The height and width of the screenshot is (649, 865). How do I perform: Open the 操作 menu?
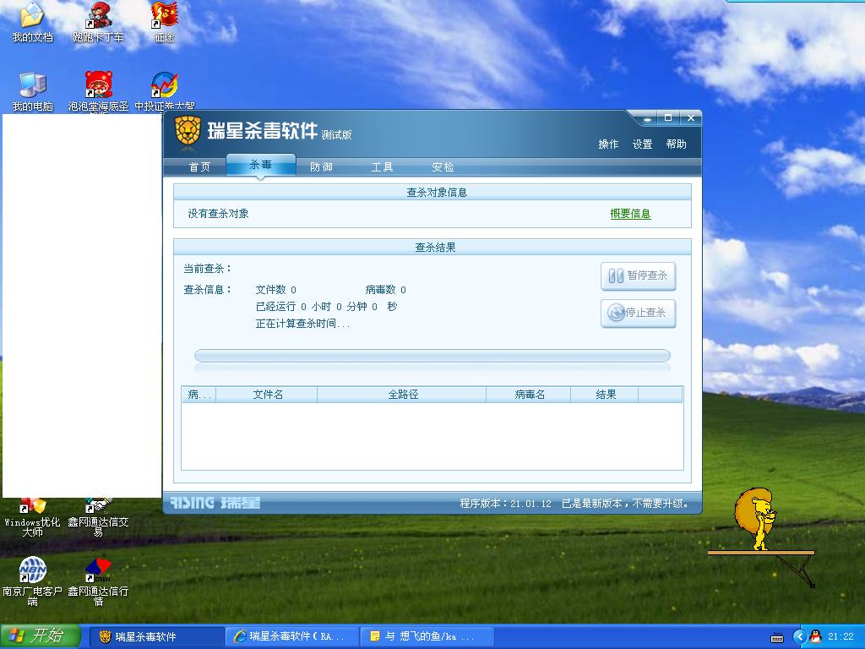click(x=608, y=144)
